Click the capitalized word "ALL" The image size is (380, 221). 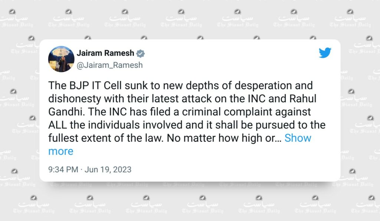58,125
